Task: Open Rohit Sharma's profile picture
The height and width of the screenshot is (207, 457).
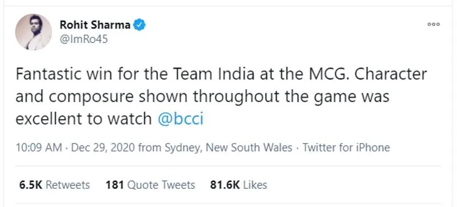Action: 34,32
